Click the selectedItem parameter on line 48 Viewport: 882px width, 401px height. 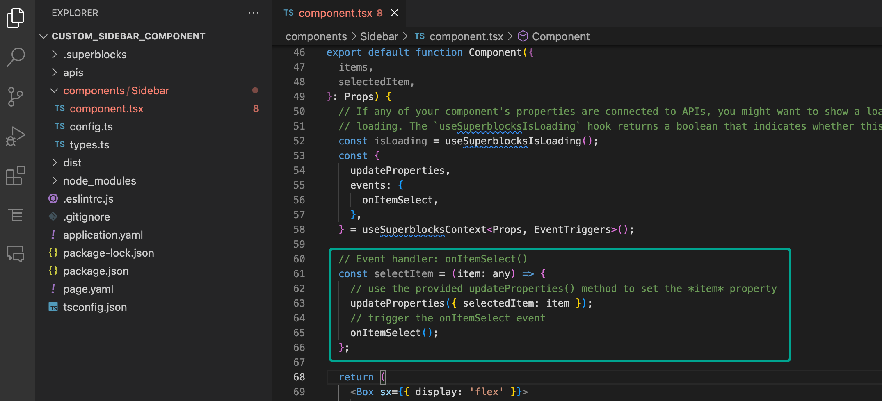(x=374, y=82)
